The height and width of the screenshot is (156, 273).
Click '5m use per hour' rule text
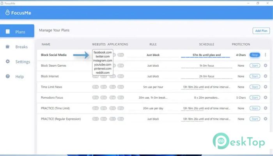coord(153,87)
